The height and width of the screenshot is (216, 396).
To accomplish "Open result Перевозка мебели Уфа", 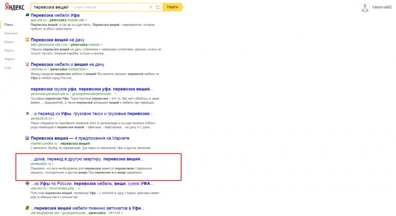I will click(55, 15).
